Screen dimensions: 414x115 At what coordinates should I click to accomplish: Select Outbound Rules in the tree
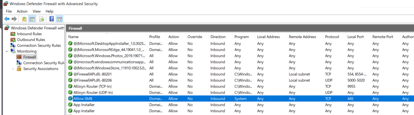tap(31, 40)
